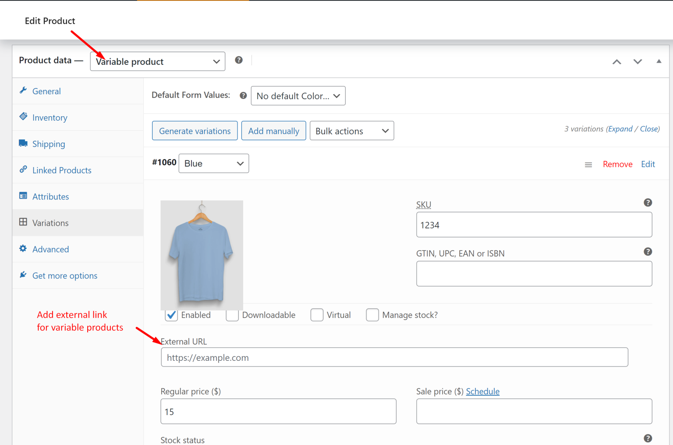Viewport: 673px width, 445px height.
Task: Open the Bulk actions dropdown
Action: pos(351,130)
